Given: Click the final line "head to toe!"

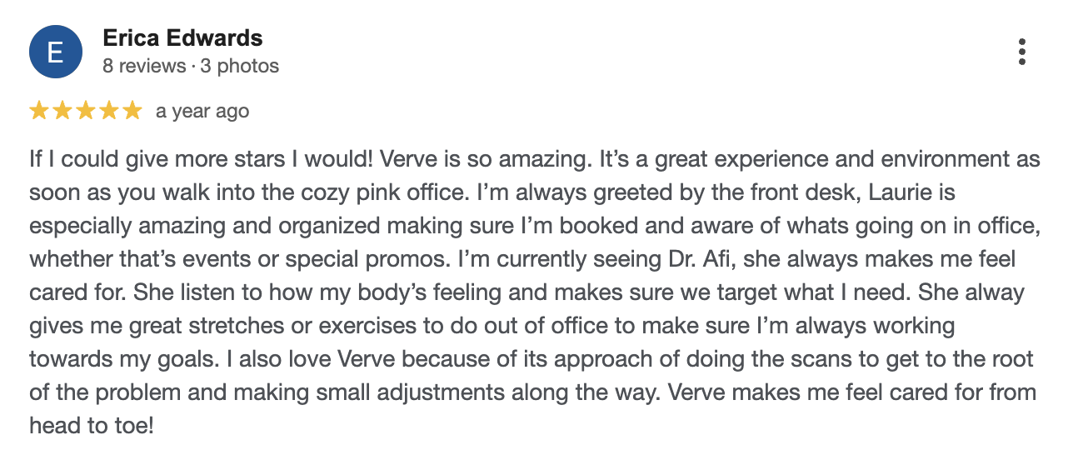Looking at the screenshot, I should click(x=92, y=426).
